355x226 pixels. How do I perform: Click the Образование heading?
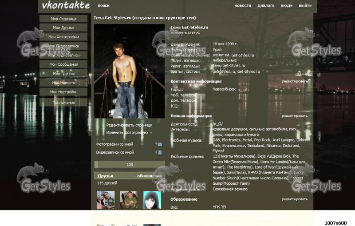pyautogui.click(x=184, y=199)
